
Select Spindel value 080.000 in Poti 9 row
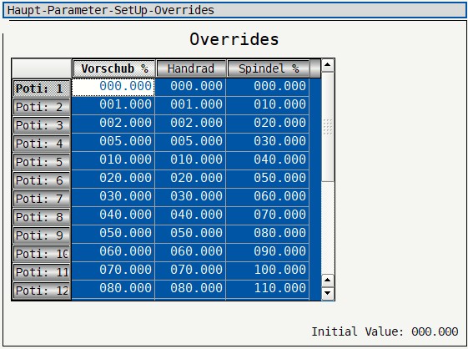pyautogui.click(x=268, y=234)
